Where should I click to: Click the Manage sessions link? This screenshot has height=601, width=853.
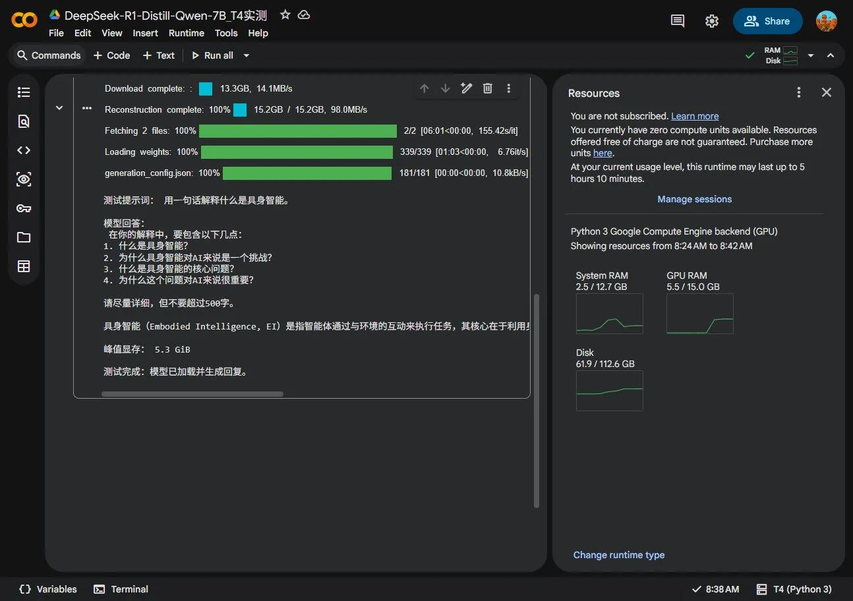coord(695,199)
